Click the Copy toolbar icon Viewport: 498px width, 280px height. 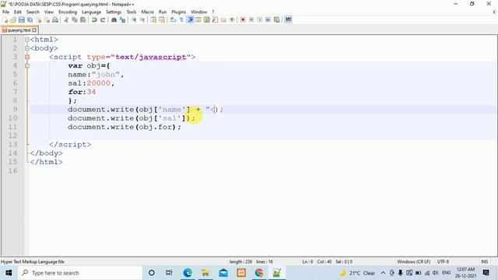[x=75, y=19]
